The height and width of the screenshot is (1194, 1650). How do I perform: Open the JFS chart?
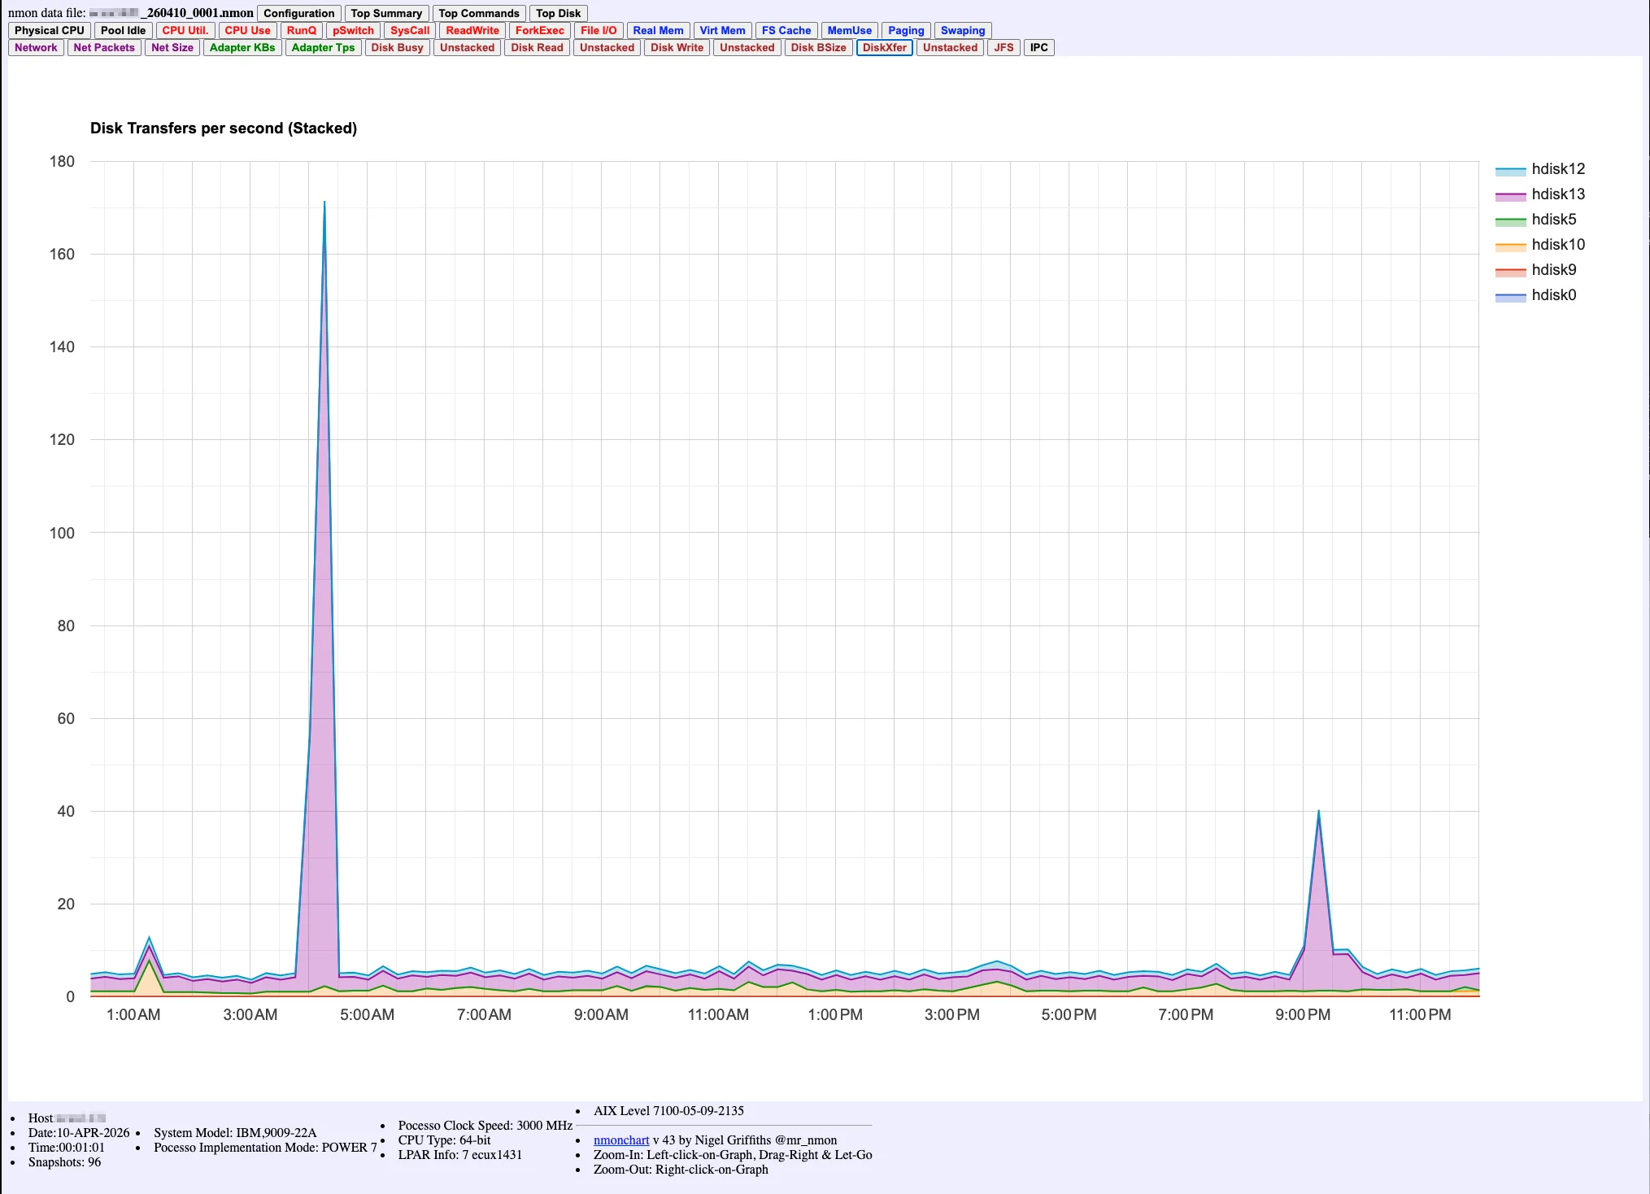(1003, 47)
